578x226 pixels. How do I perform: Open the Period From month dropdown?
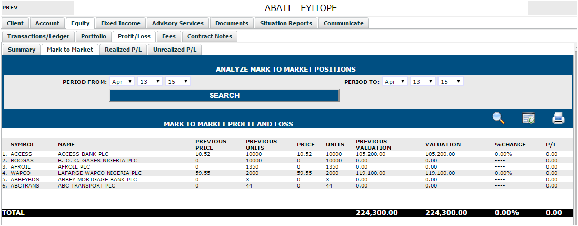point(122,82)
